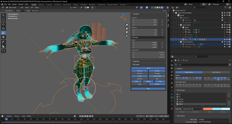Click the Deselect bone group button

pos(223,112)
